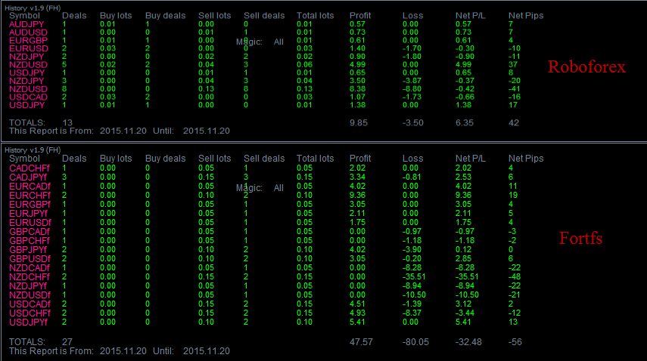Image resolution: width=647 pixels, height=361 pixels.
Task: Select the -1.73 loss for USDCAD
Action: [412, 97]
